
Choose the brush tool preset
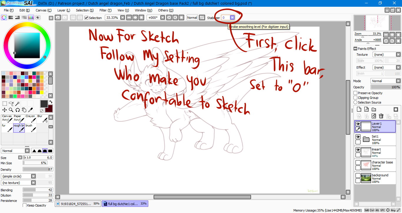tap(31, 128)
